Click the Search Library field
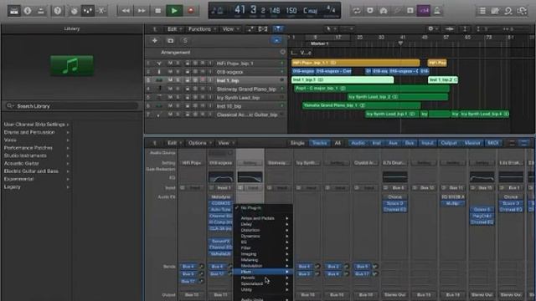Image resolution: width=536 pixels, height=301 pixels. click(x=72, y=106)
